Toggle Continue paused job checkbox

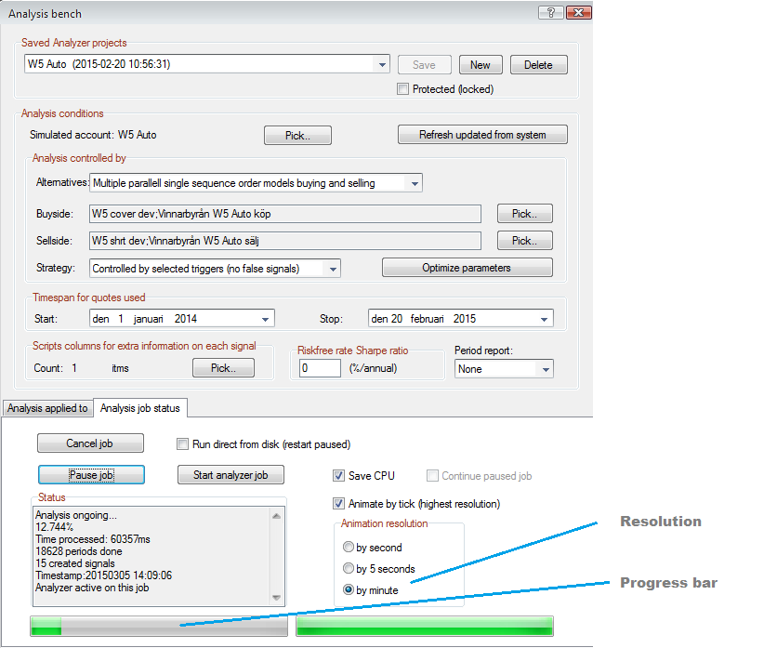[432, 475]
